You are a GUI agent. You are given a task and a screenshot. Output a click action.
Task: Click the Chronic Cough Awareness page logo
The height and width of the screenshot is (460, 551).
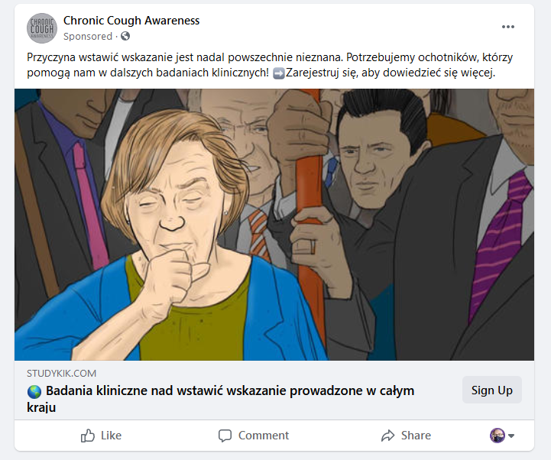pos(42,28)
